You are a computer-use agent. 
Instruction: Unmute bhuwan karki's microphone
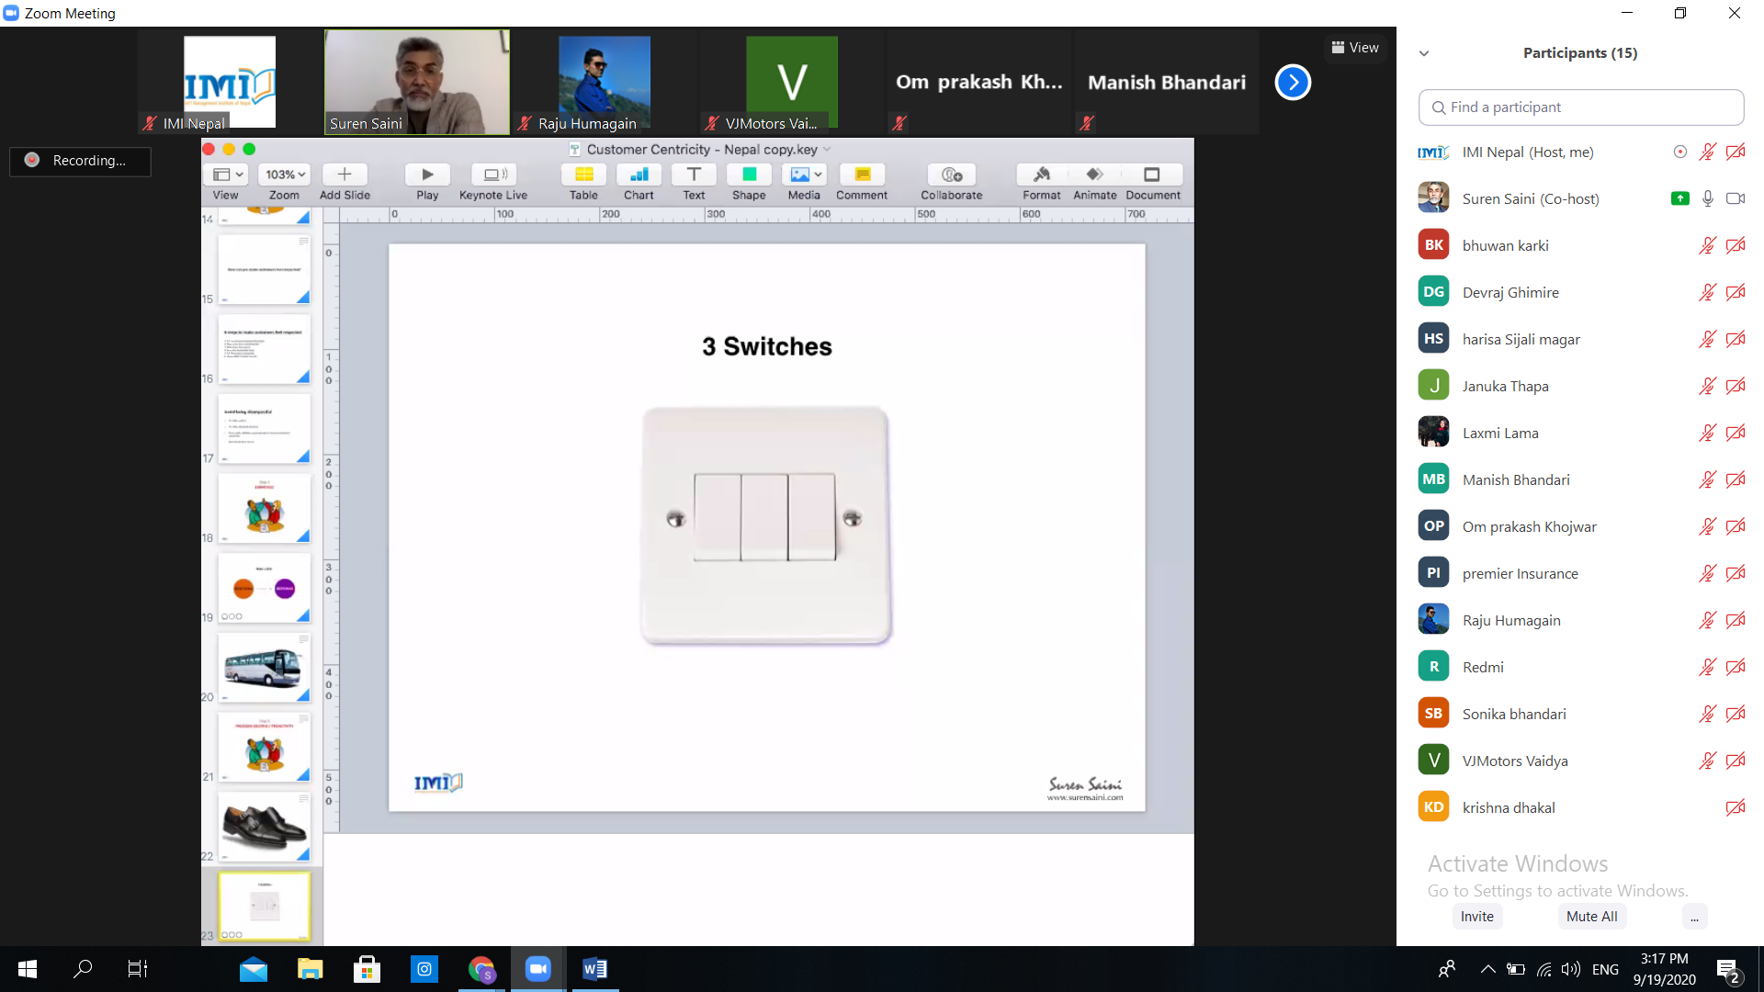1707,245
